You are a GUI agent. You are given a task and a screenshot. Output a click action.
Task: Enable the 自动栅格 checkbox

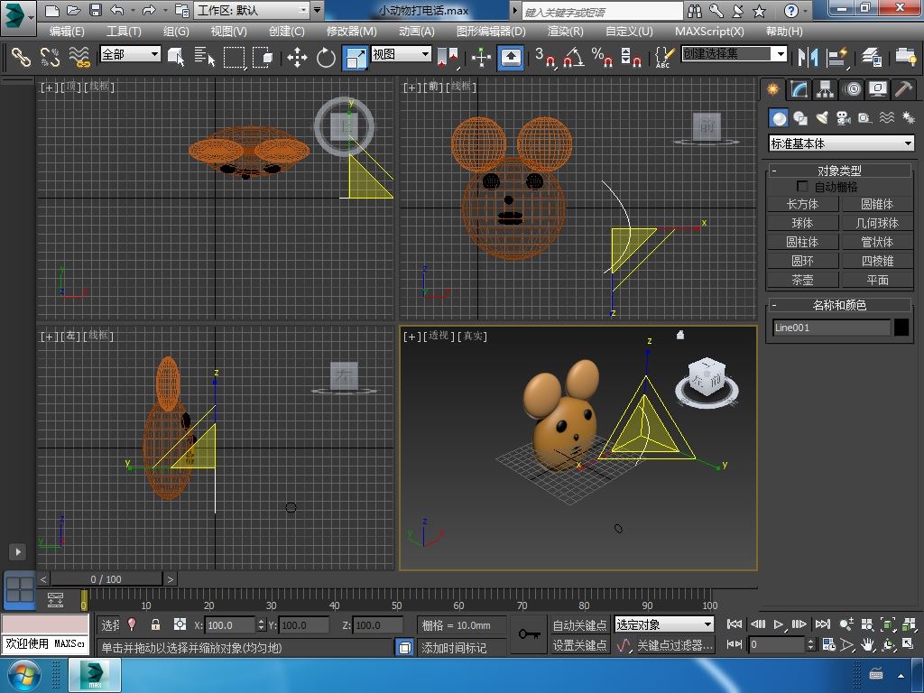tap(801, 186)
